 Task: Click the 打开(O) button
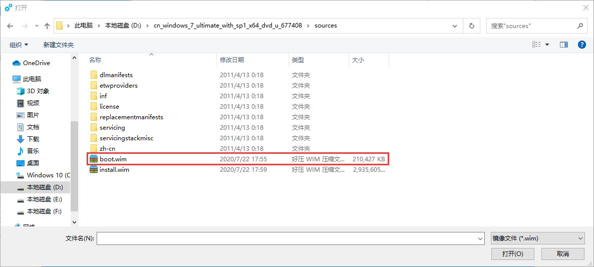(x=512, y=254)
